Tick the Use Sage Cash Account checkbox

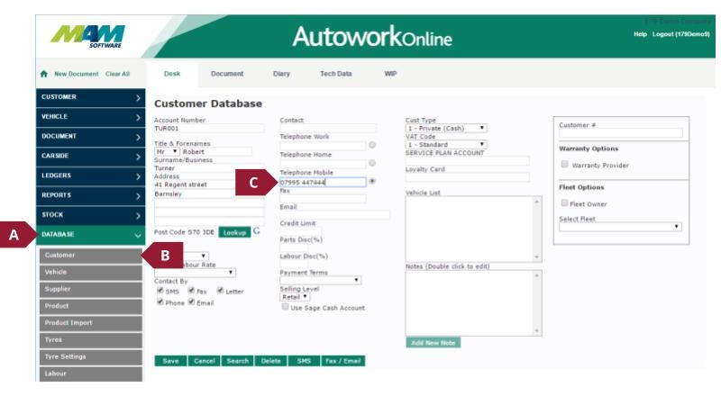click(285, 307)
